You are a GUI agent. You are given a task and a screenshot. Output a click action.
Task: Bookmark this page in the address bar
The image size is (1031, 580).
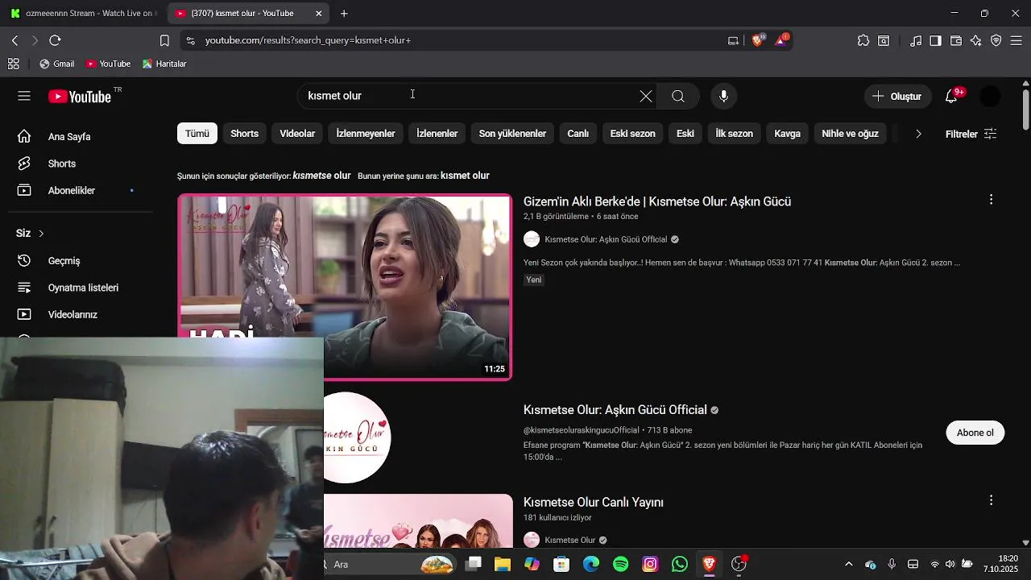pos(164,40)
